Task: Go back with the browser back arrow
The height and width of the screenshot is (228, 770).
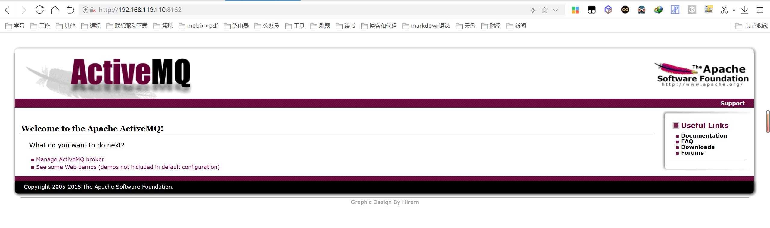Action: pyautogui.click(x=8, y=10)
